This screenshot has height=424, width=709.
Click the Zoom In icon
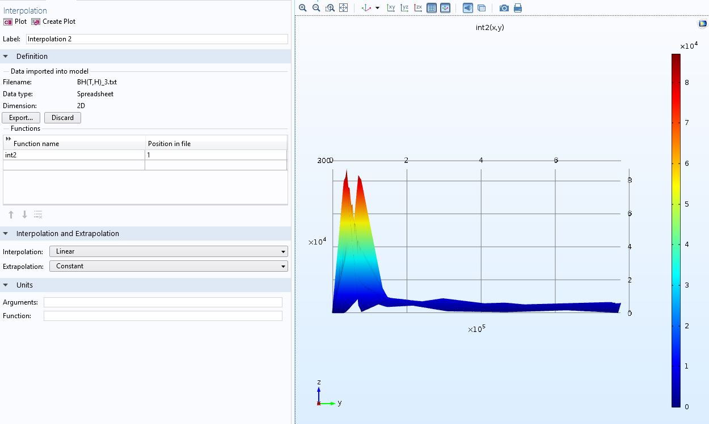click(x=302, y=8)
